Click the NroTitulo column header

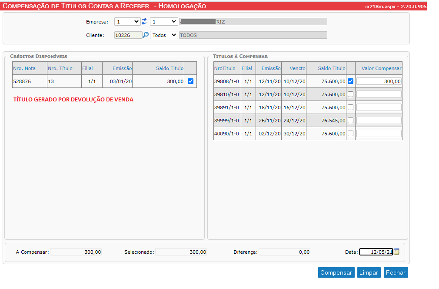pyautogui.click(x=225, y=68)
